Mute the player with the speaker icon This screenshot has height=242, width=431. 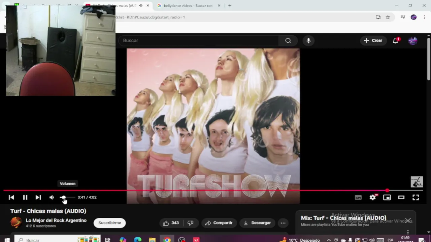click(52, 197)
